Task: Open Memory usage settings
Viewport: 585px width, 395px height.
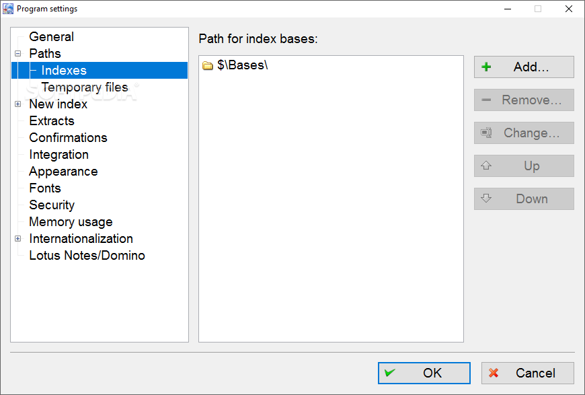Action: coord(71,222)
